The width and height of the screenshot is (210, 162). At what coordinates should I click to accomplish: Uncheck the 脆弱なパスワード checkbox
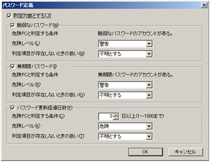pyautogui.click(x=13, y=25)
